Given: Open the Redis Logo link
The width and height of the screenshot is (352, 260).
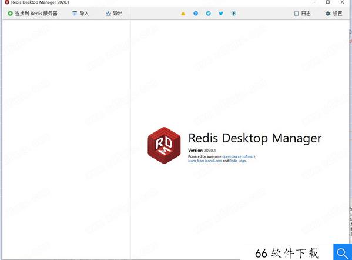Looking at the screenshot, I should pos(237,161).
